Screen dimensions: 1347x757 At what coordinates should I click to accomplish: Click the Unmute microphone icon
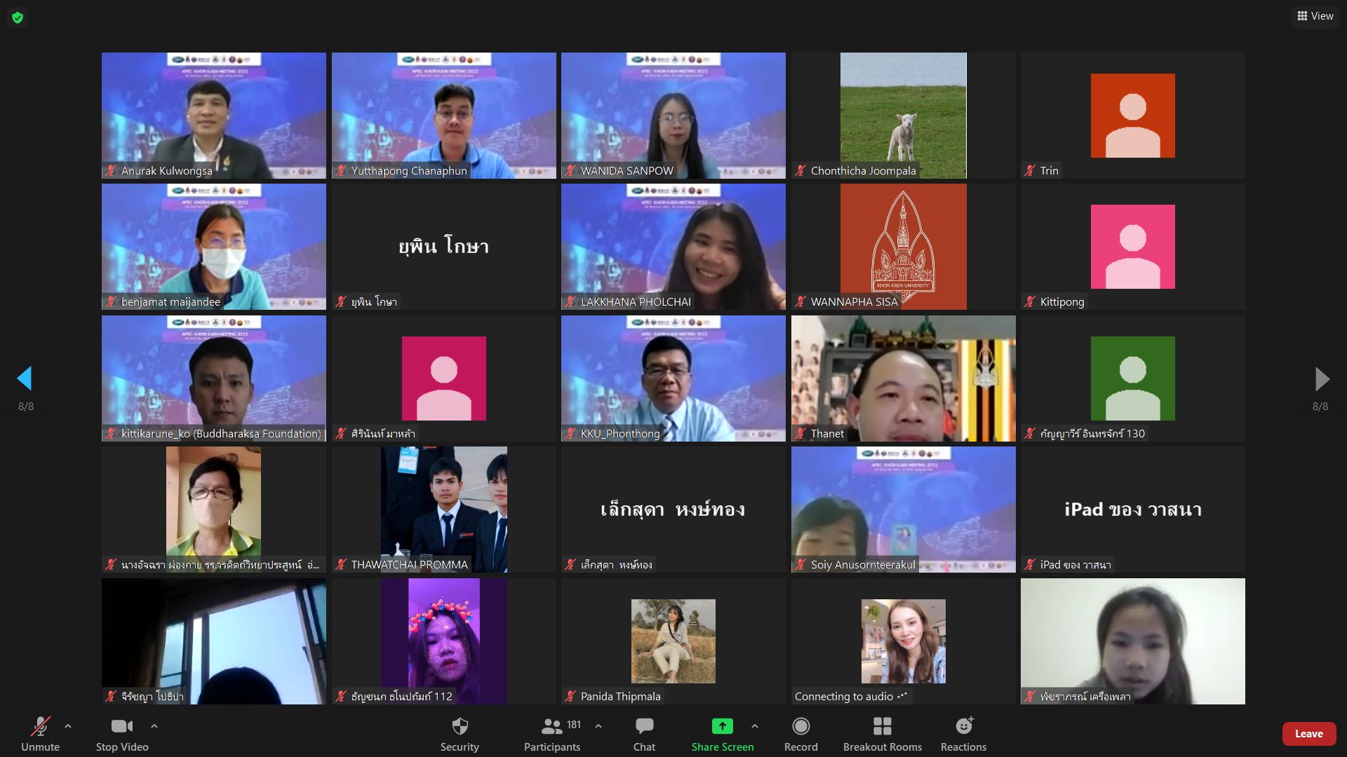click(x=40, y=727)
